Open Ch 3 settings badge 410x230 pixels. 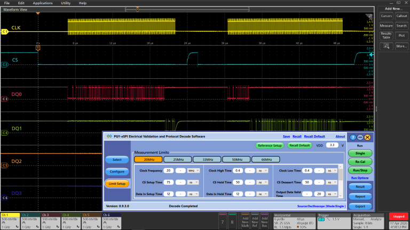tap(51, 221)
